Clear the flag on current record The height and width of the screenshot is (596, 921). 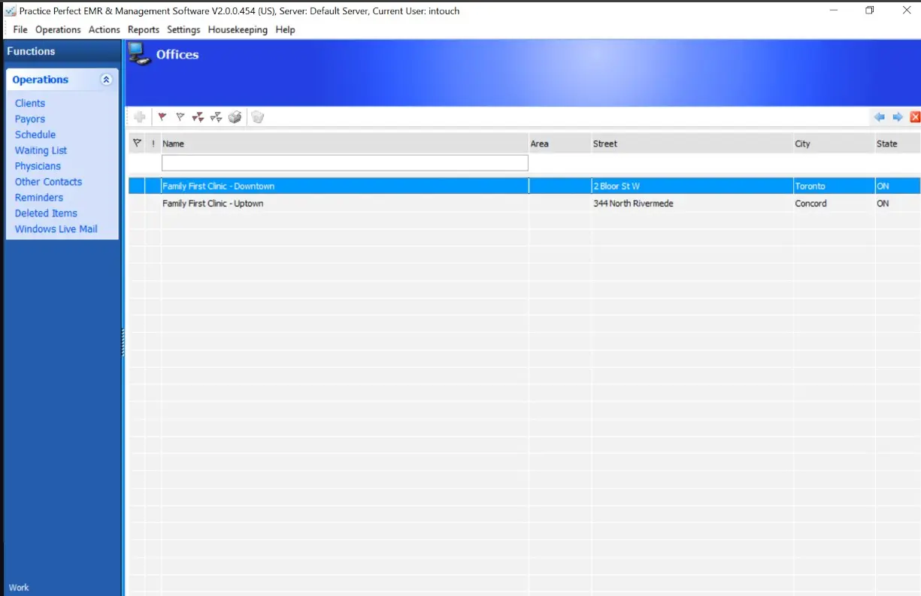click(180, 116)
